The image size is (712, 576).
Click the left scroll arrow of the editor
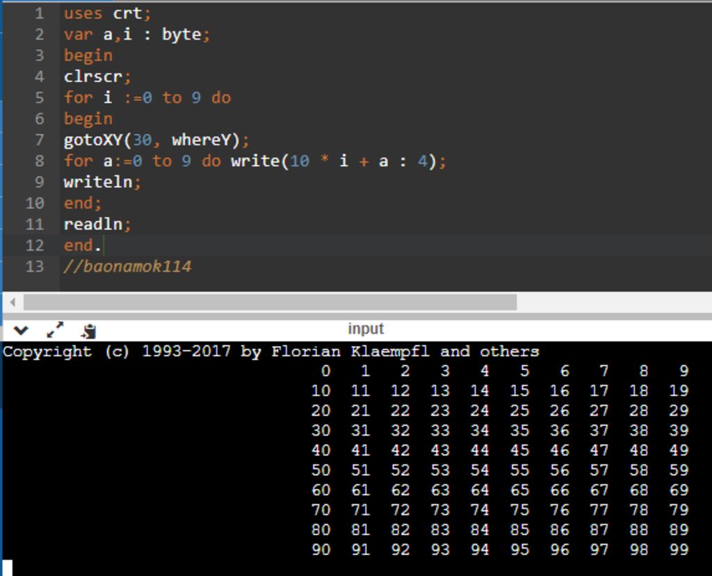click(x=13, y=302)
